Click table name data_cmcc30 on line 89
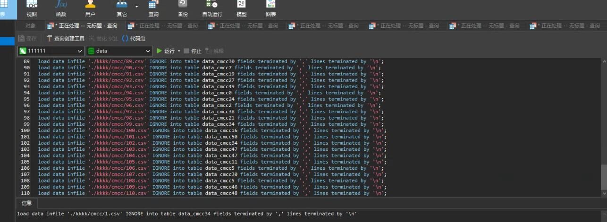This screenshot has width=607, height=222. (x=218, y=61)
